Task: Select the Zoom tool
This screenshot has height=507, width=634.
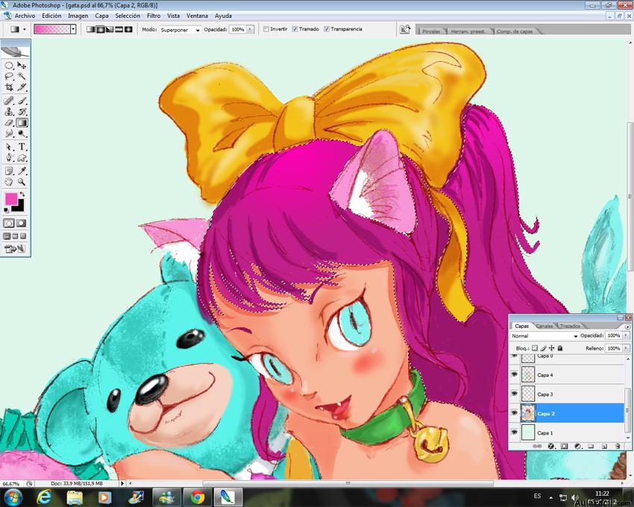Action: [22, 182]
